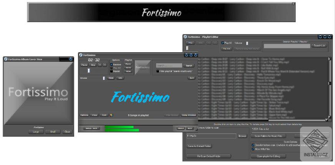Click New under Playlist in main window

click(x=128, y=71)
